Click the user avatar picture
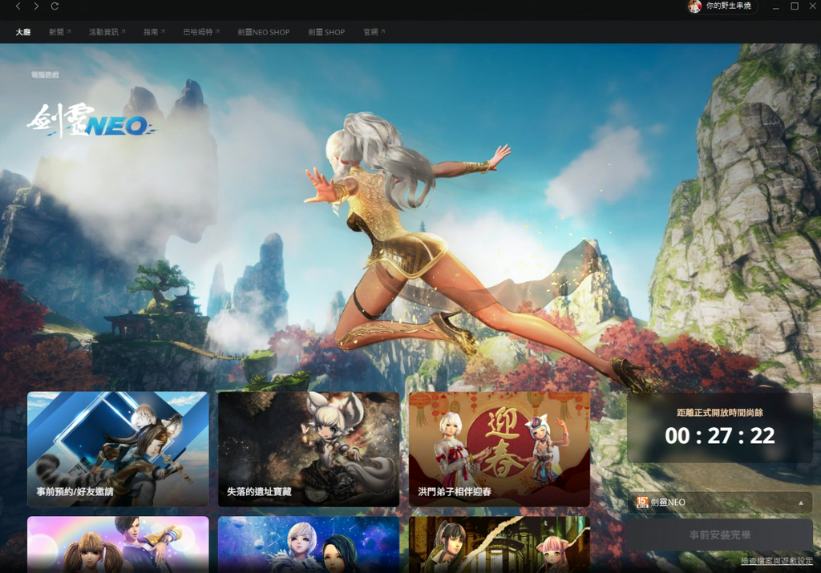 [694, 6]
